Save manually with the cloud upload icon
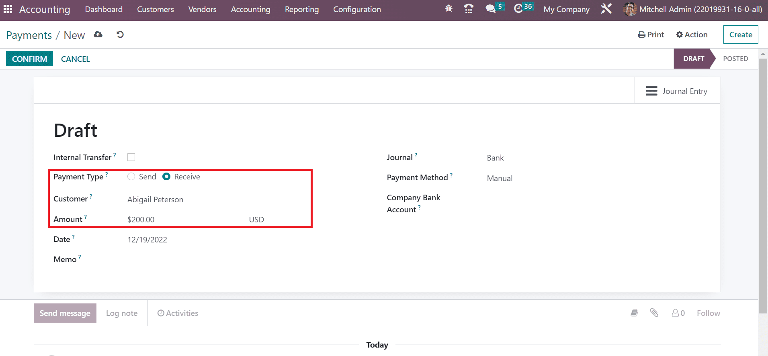The image size is (768, 356). click(x=98, y=35)
